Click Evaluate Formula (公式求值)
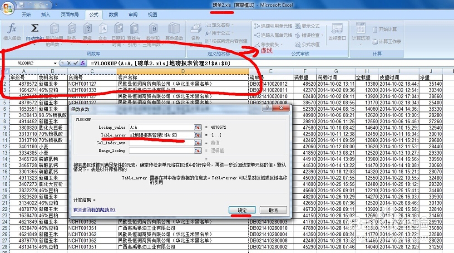The image size is (454, 253). point(307,44)
